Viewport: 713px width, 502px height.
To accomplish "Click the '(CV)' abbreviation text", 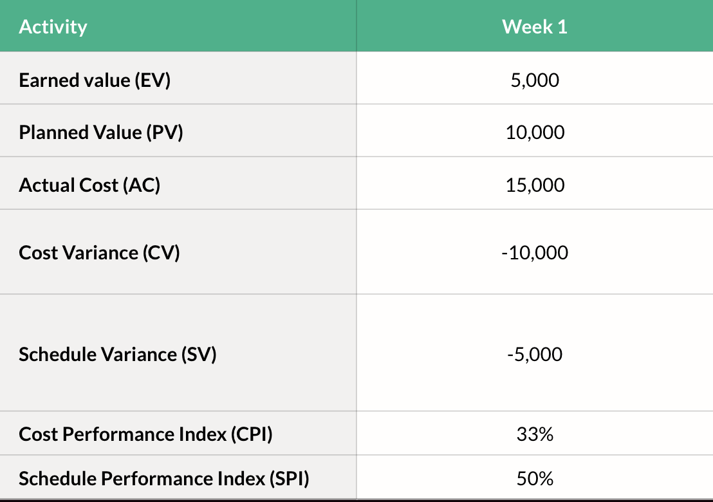I will (x=162, y=252).
